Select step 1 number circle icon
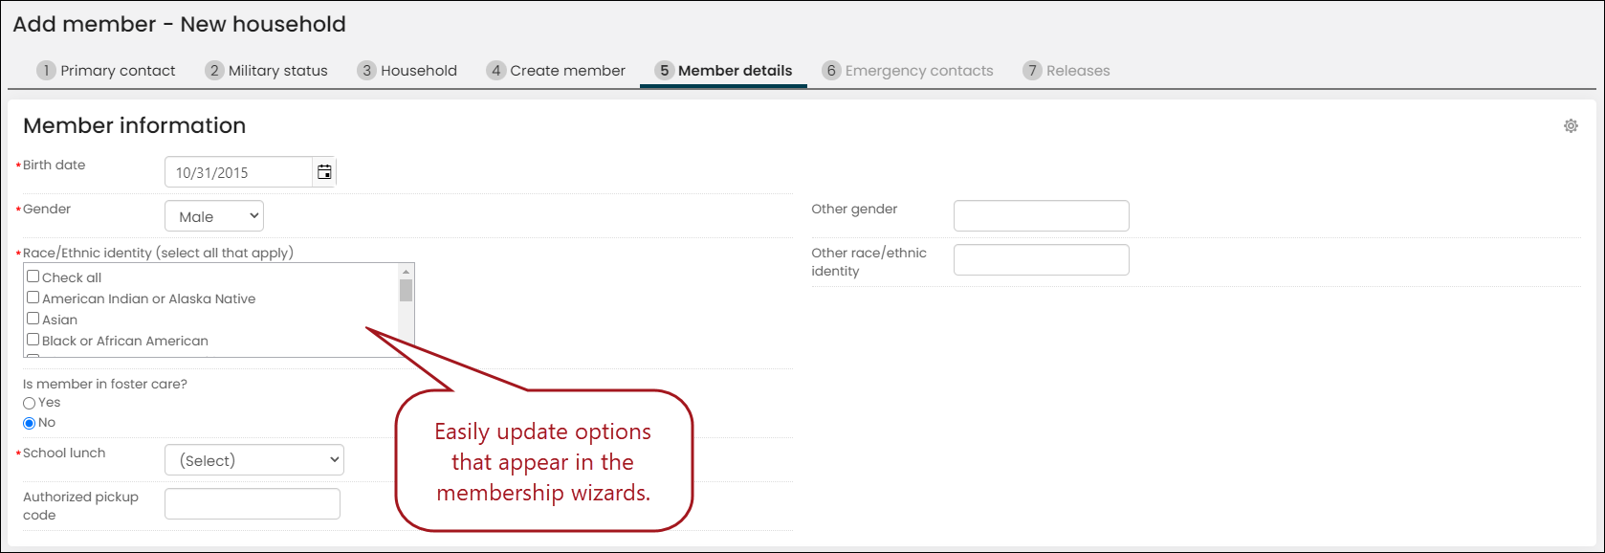Screen dimensions: 1605x553 pos(46,71)
